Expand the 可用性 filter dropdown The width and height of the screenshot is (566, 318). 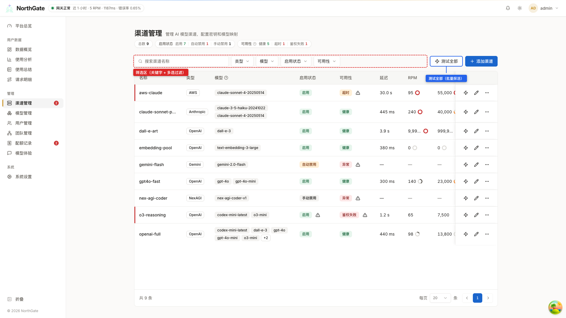click(327, 61)
